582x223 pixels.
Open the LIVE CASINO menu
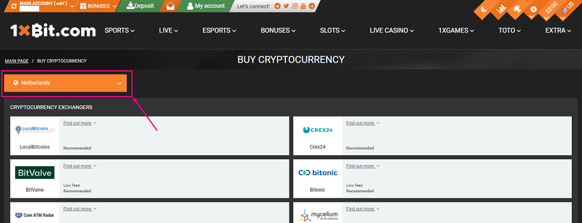[392, 31]
